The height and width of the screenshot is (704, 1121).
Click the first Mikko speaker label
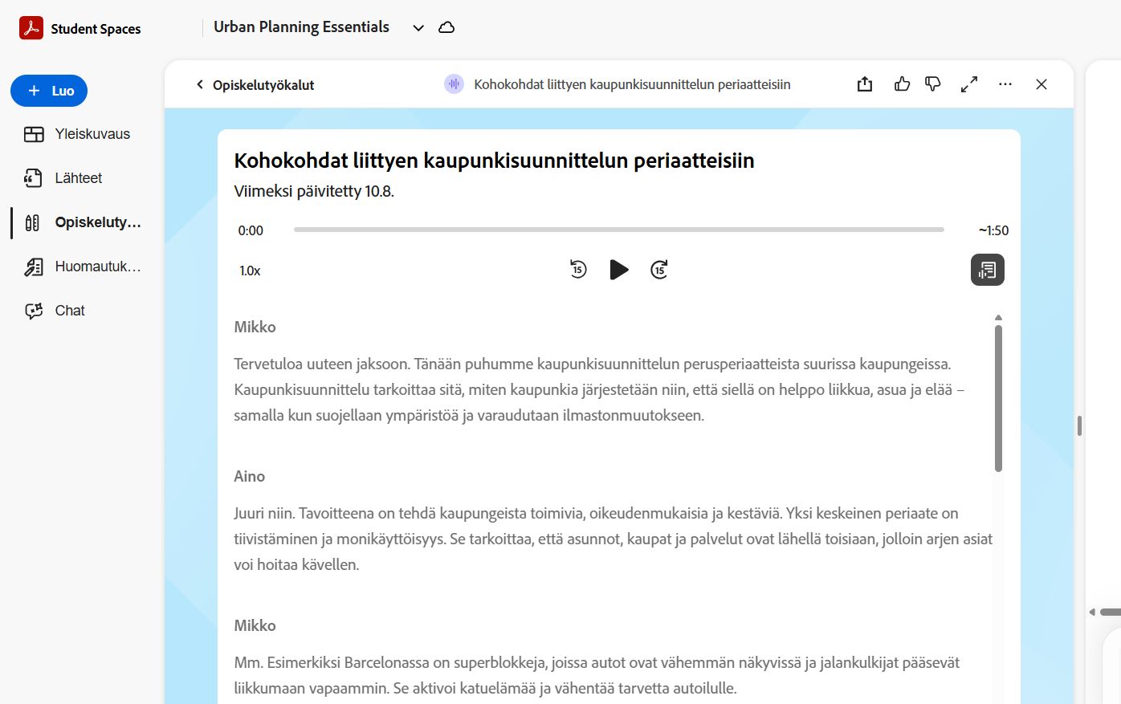point(255,328)
